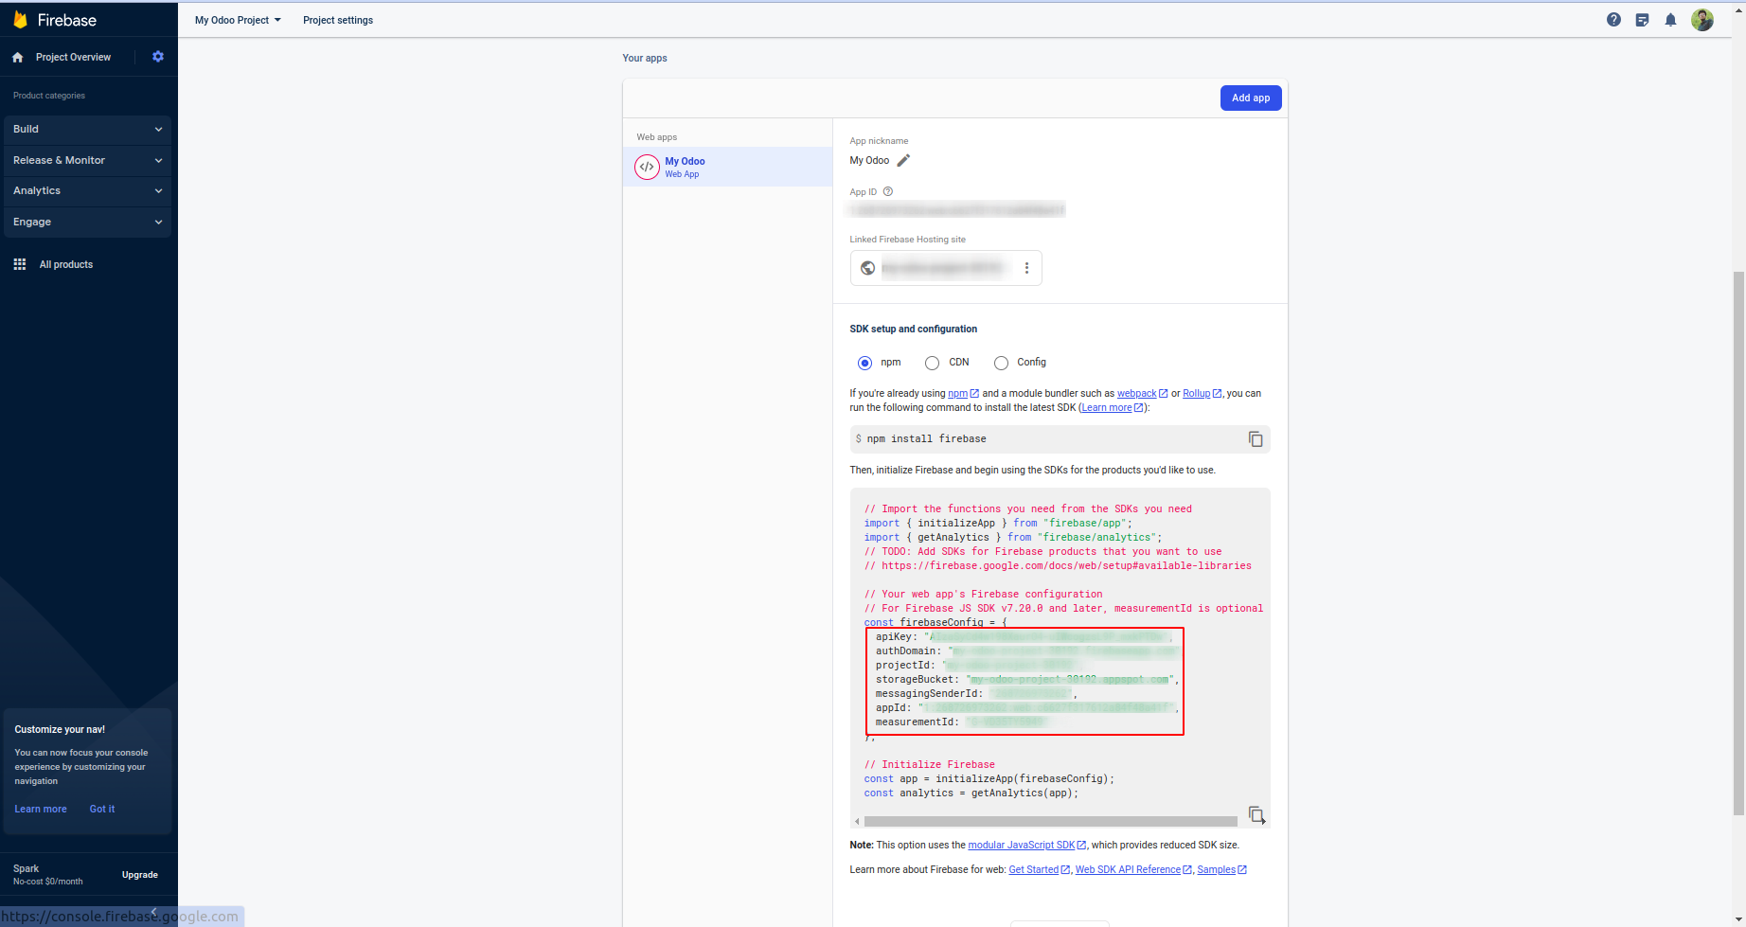Click the code scrollbar left arrow
This screenshot has width=1746, height=927.
point(857,822)
